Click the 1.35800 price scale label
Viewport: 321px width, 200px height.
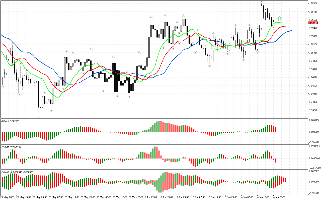tap(313, 3)
